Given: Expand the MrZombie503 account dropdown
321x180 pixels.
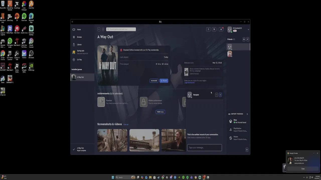Looking at the screenshot, I should point(248,29).
